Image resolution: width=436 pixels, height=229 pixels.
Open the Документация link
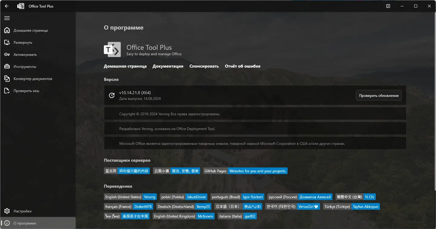pyautogui.click(x=168, y=66)
